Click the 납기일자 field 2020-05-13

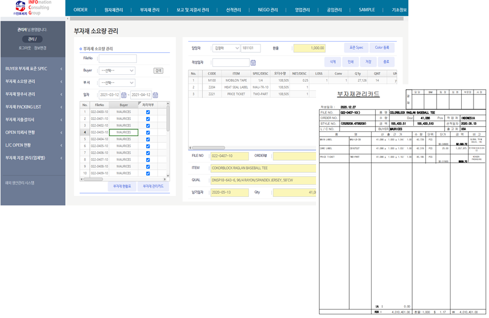point(230,193)
